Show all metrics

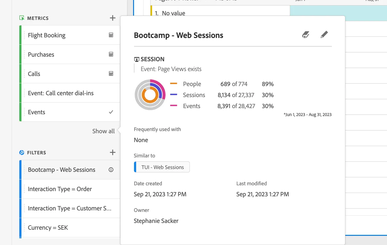tap(103, 131)
